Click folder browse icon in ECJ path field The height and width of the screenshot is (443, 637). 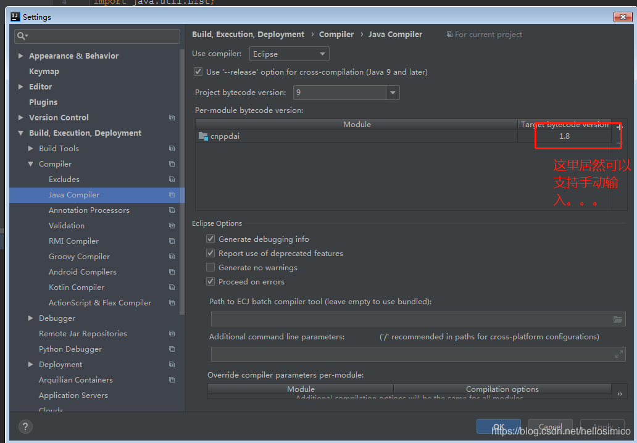pos(617,319)
